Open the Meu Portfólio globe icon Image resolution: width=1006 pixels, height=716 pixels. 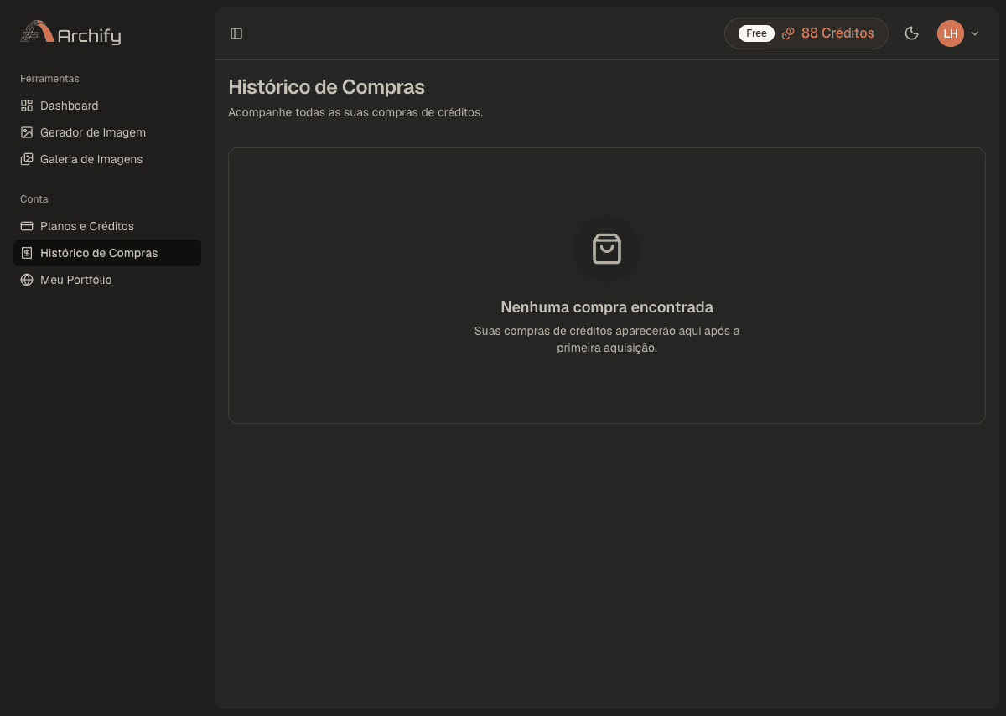point(27,280)
